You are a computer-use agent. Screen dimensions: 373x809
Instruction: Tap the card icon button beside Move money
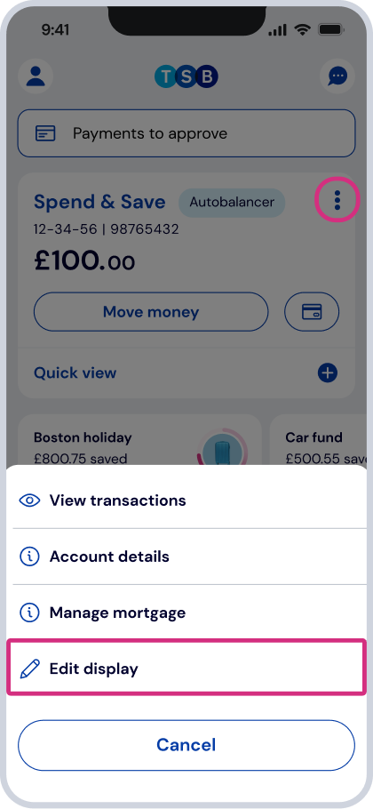312,312
